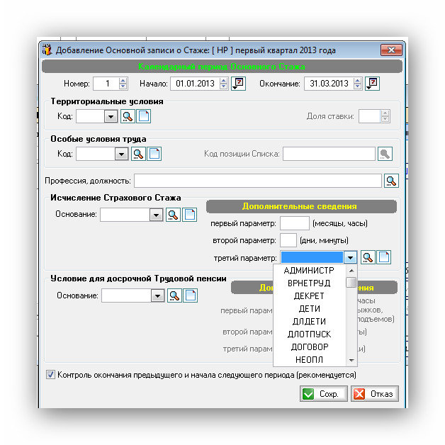Toggle Контроль окончания предыдущего периода checkbox
445x445 pixels.
tap(50, 375)
